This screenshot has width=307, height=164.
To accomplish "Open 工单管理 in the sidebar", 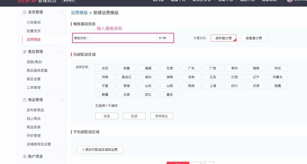I will [34, 88].
